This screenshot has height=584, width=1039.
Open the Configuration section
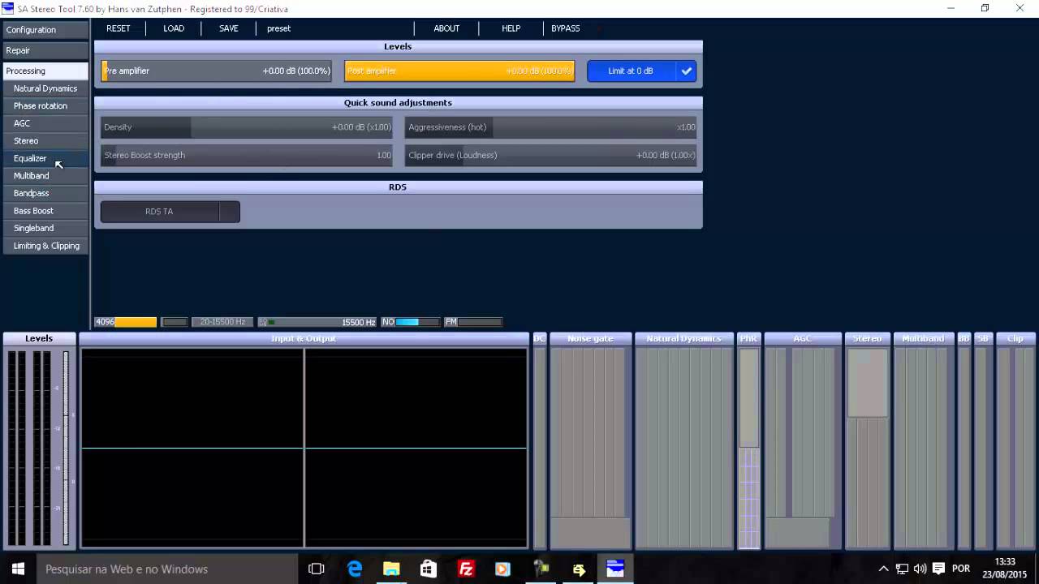coord(45,30)
